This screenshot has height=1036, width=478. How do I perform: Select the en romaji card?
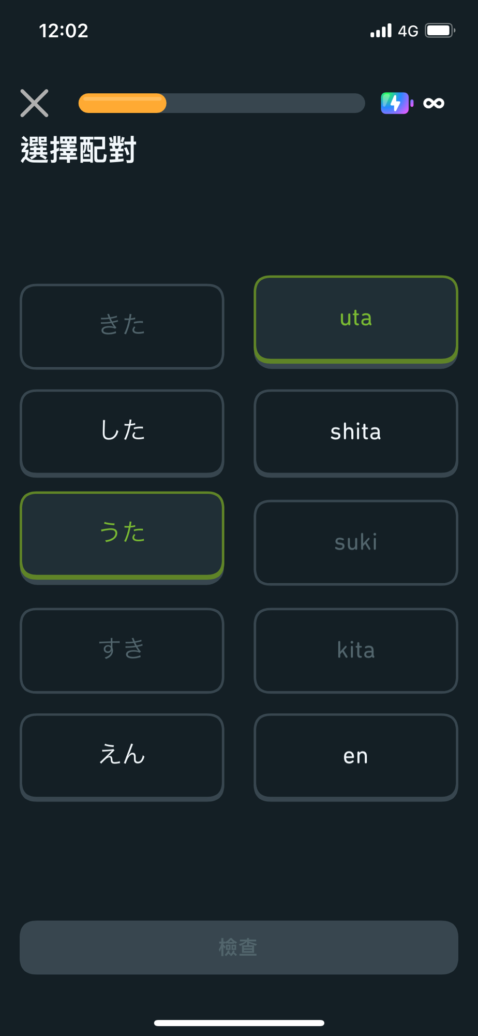tap(356, 756)
